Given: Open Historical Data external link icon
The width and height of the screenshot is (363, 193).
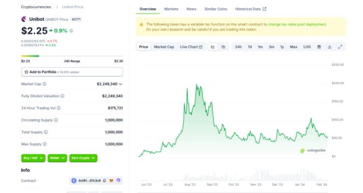Looking at the screenshot, I should [265, 9].
